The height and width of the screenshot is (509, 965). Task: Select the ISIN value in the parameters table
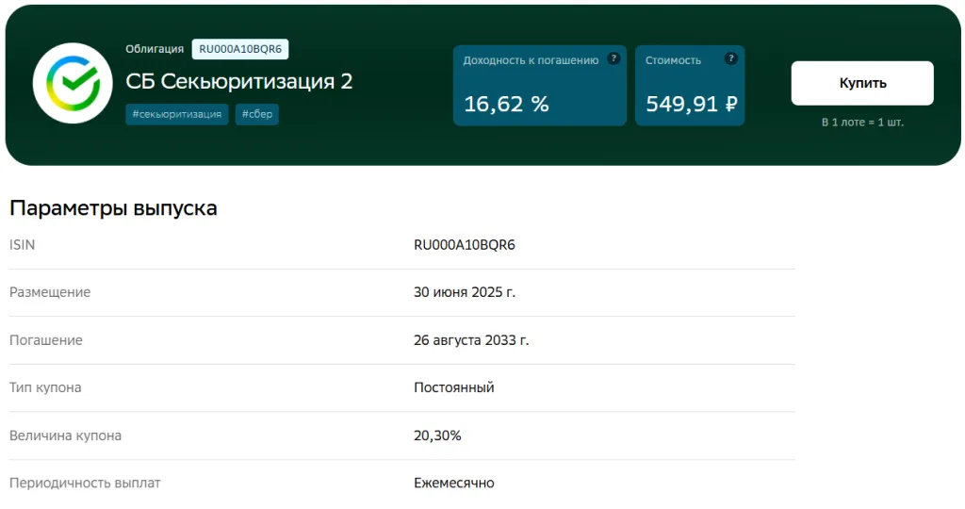coord(465,245)
